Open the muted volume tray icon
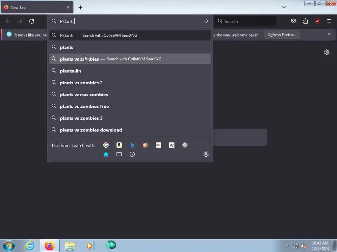Viewport: 337px width, 252px height. [x=304, y=246]
